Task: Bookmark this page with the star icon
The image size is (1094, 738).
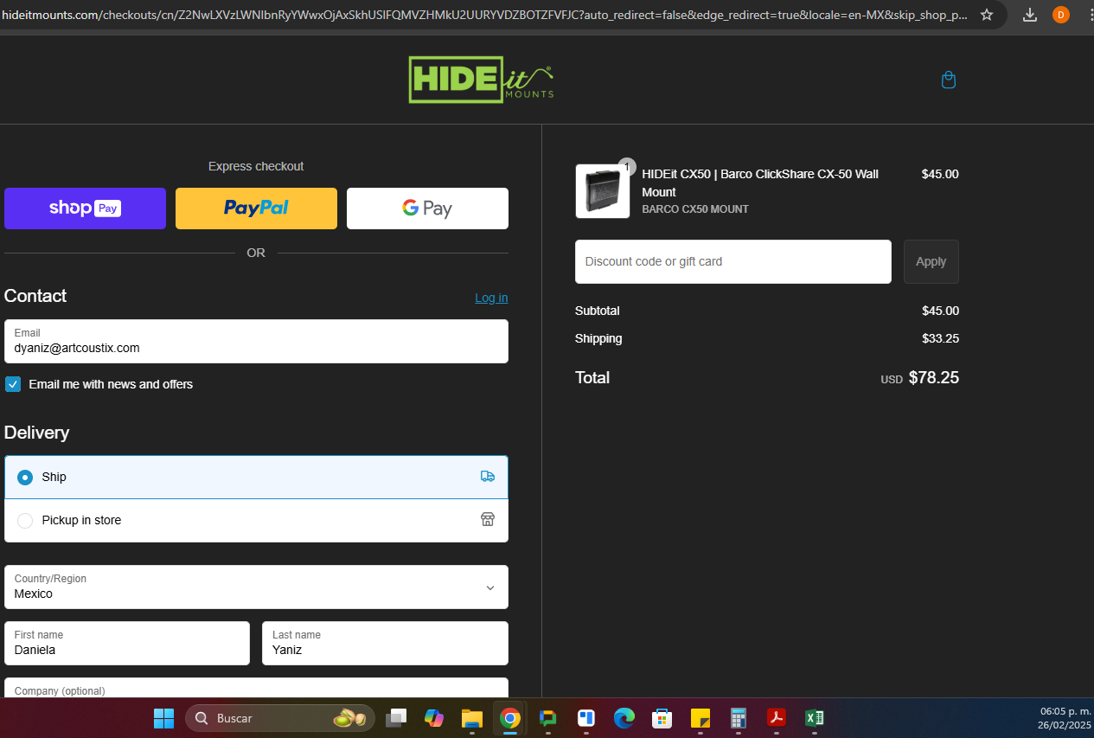Action: tap(986, 15)
